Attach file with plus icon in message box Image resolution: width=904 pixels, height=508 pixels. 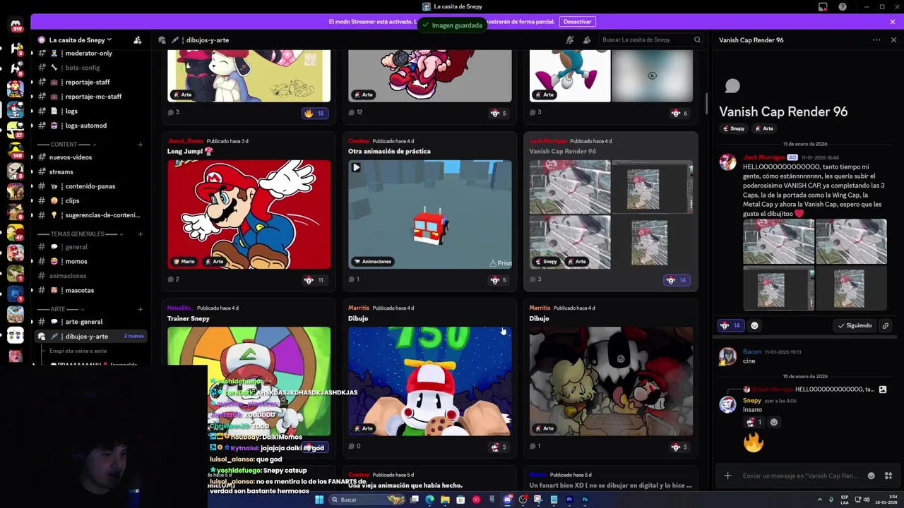click(727, 476)
